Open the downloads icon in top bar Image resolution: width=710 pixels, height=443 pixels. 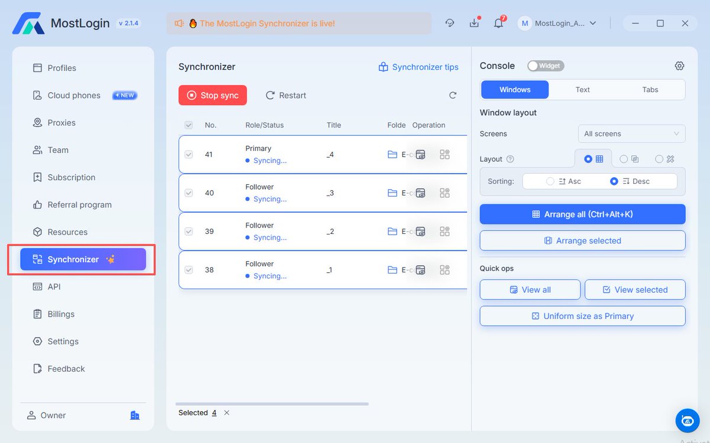[474, 23]
